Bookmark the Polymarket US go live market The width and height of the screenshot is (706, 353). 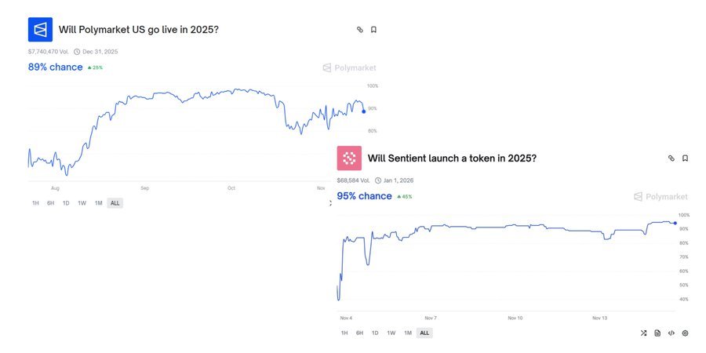tap(373, 30)
